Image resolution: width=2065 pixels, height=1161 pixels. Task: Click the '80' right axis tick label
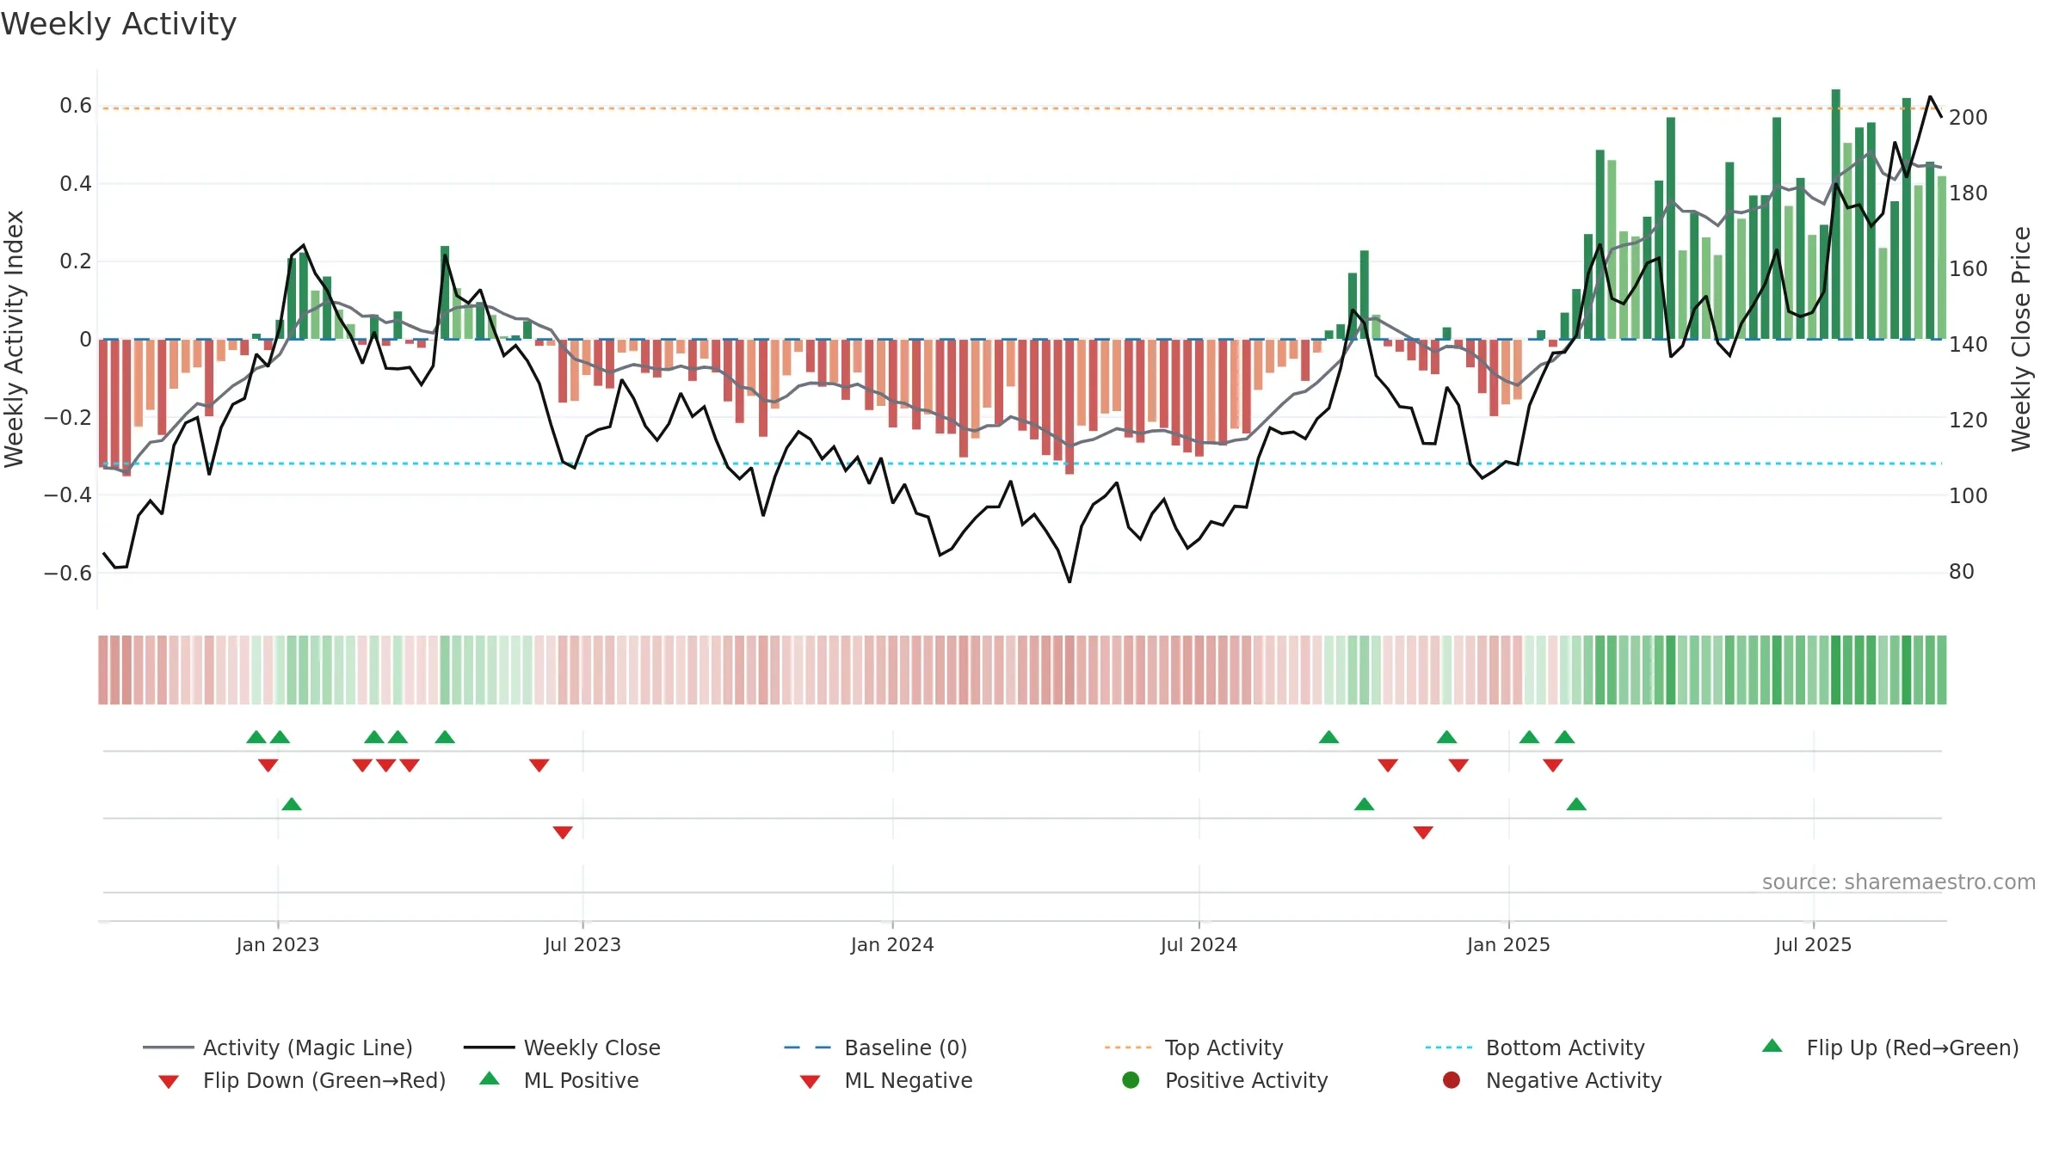pos(1962,571)
